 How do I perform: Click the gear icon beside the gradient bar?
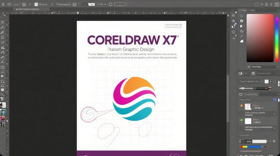(274, 141)
